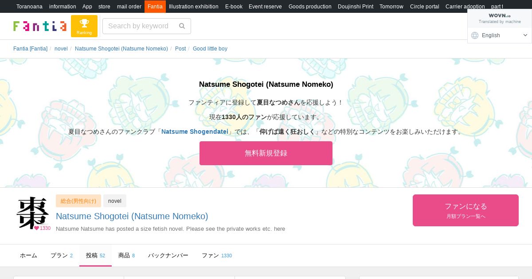Switch to the 商品 8 tab

(126, 256)
